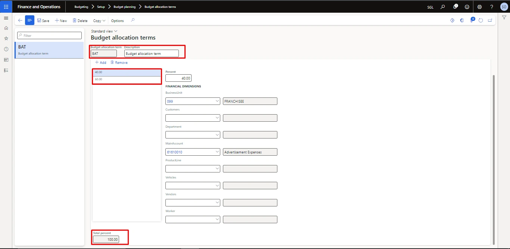Image resolution: width=510 pixels, height=249 pixels.
Task: Click the Finance and Operations title
Action: pyautogui.click(x=39, y=7)
